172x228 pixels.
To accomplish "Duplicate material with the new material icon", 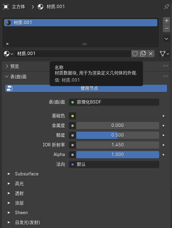I will tap(143, 54).
